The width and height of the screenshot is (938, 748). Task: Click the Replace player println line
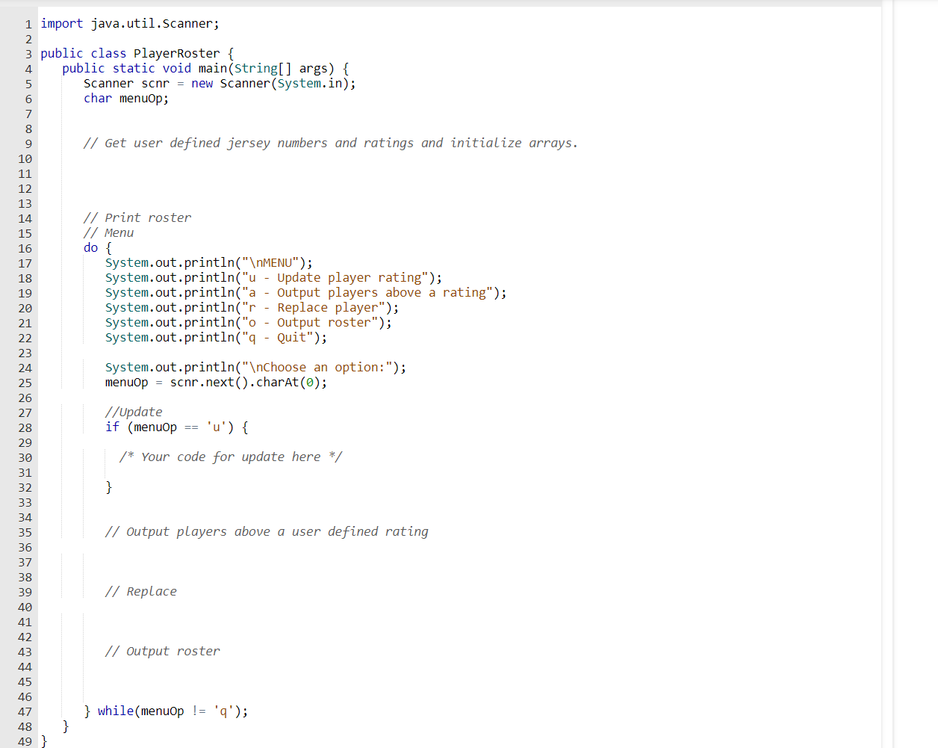pyautogui.click(x=252, y=307)
